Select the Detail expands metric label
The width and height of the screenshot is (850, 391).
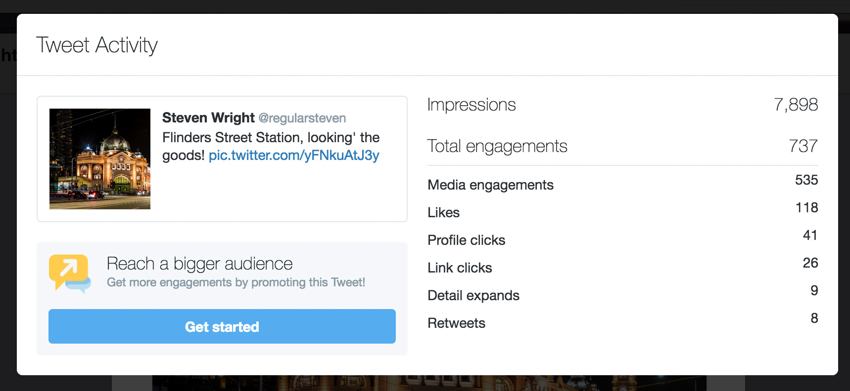(473, 295)
